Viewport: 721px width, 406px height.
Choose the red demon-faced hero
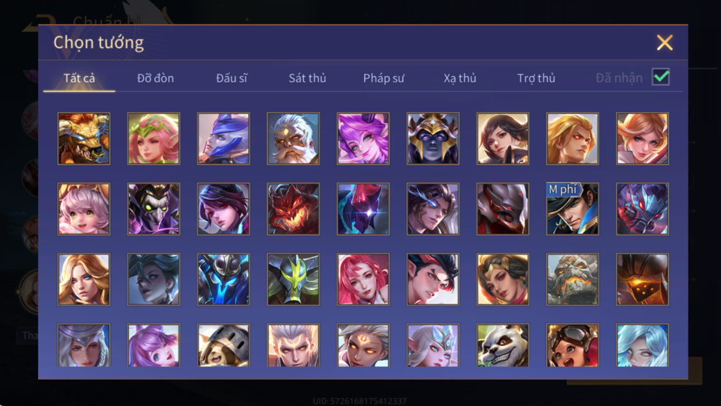click(x=293, y=208)
